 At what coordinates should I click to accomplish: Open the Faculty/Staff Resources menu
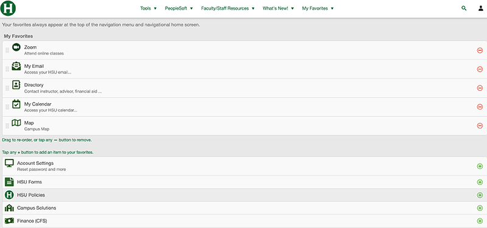click(x=228, y=8)
